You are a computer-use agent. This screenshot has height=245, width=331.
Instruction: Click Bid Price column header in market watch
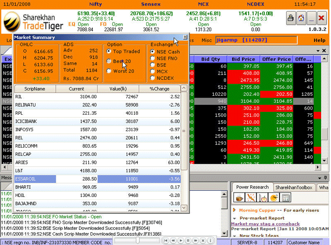click(x=243, y=59)
